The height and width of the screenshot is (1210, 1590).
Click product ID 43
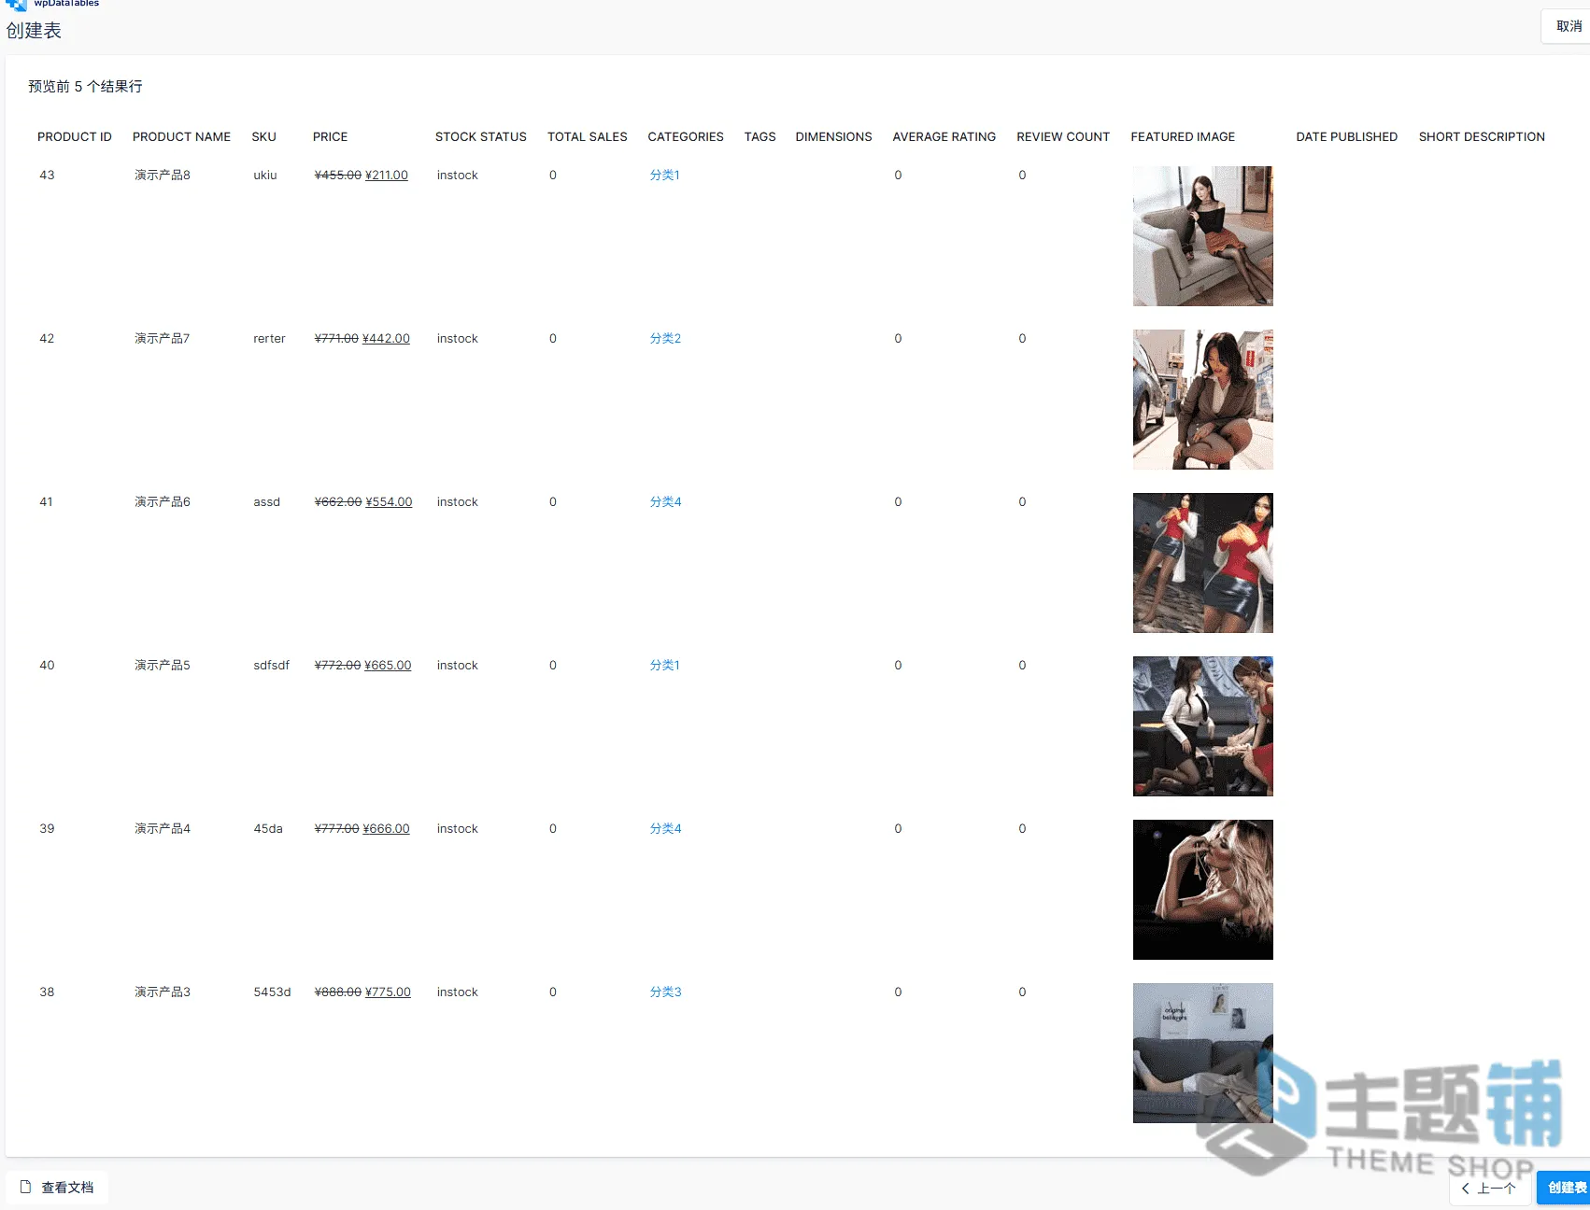tap(47, 175)
